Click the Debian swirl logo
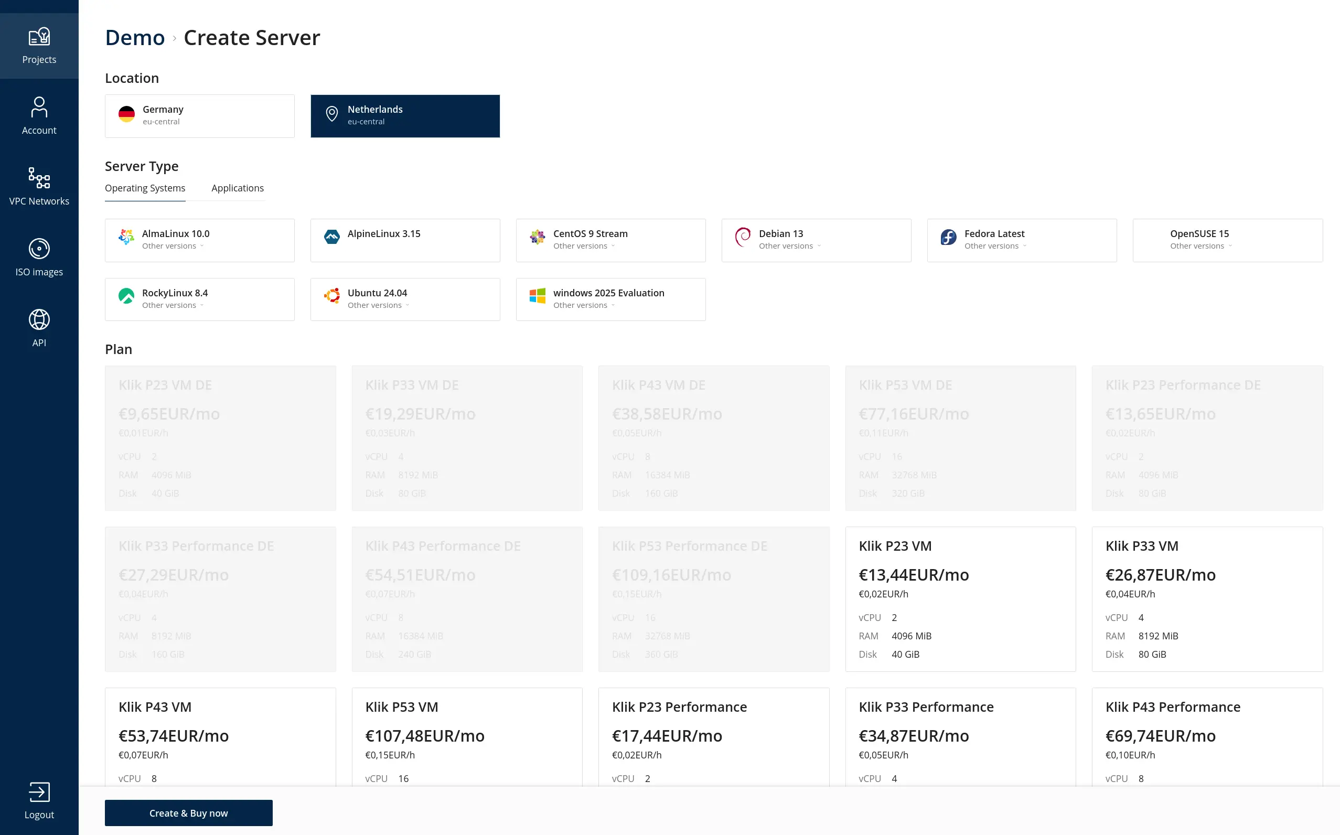1340x835 pixels. coord(743,238)
